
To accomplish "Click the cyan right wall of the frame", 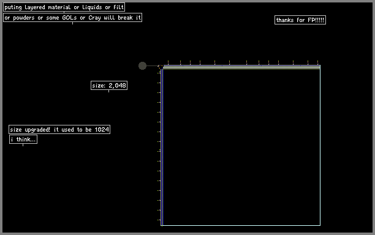I will pyautogui.click(x=320, y=147).
